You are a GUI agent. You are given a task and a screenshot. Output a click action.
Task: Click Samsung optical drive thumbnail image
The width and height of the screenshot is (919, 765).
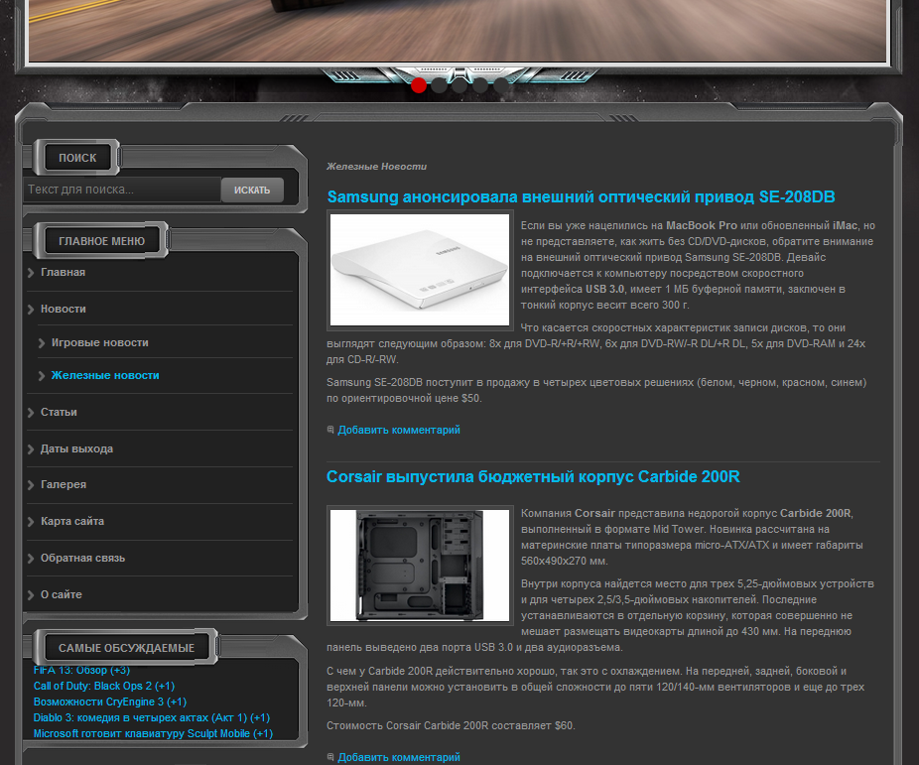[x=420, y=270]
